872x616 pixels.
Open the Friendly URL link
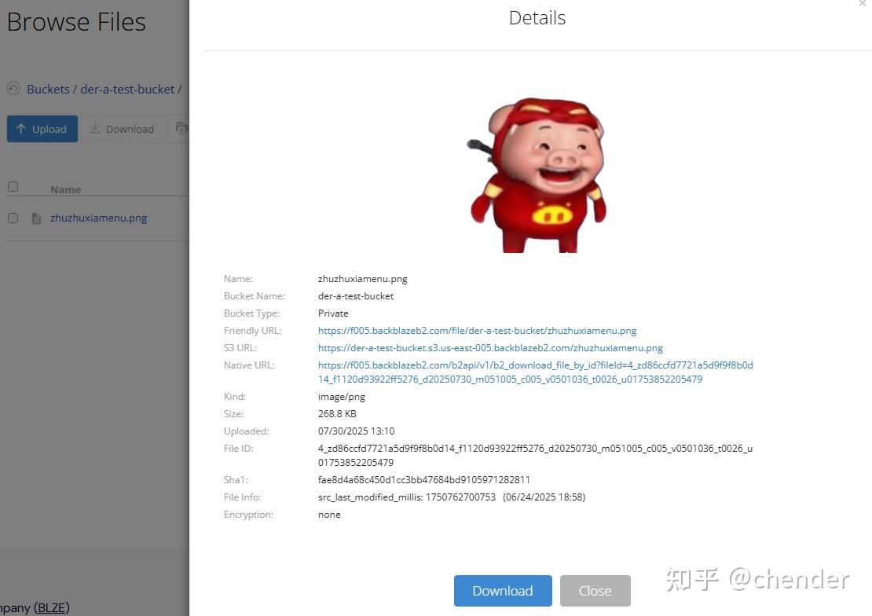click(x=477, y=331)
